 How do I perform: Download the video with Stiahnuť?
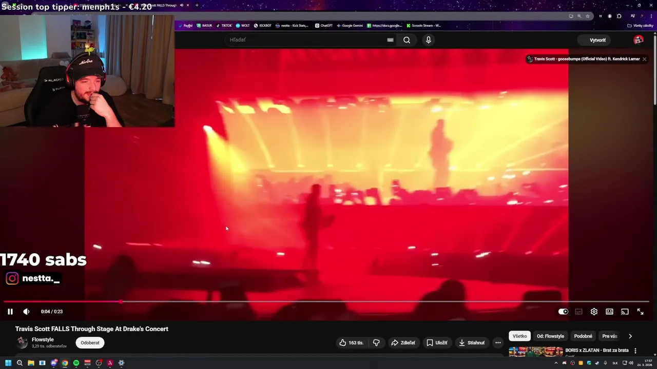point(472,343)
